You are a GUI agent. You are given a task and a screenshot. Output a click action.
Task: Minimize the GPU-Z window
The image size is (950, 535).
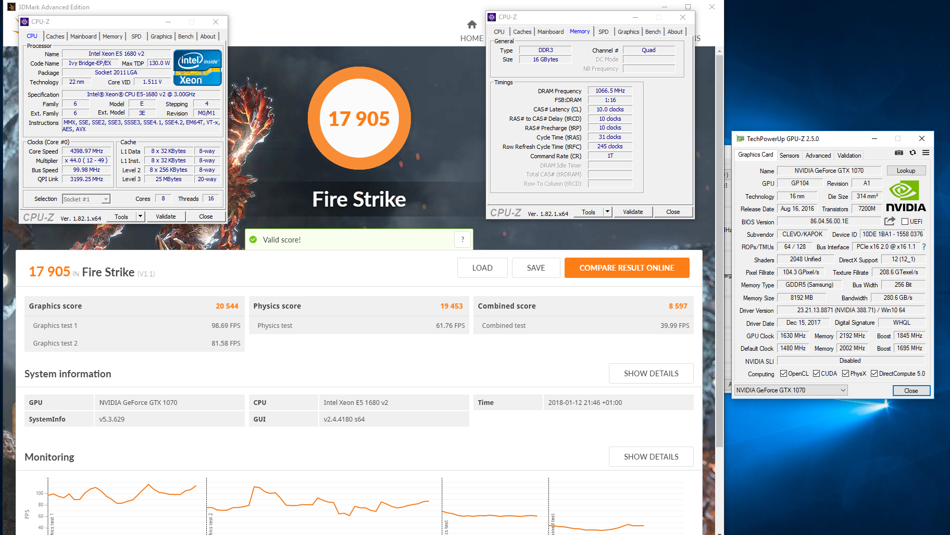pos(874,138)
